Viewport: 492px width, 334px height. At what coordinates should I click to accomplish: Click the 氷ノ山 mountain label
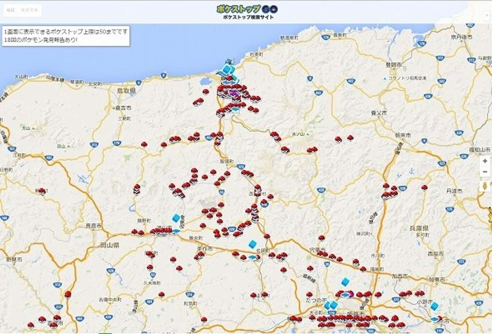point(298,134)
